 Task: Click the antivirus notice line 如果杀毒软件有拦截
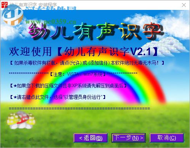point(87,63)
